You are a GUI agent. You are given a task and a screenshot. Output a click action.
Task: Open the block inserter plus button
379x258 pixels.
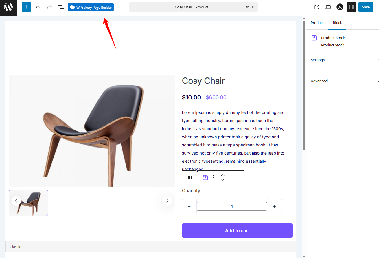26,7
